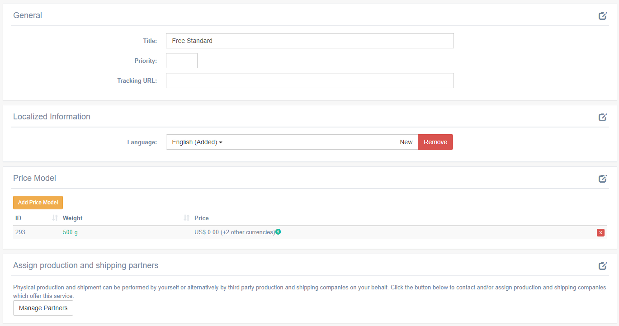This screenshot has width=619, height=326.
Task: Click into the Title field containing Free Standard
Action: [309, 41]
